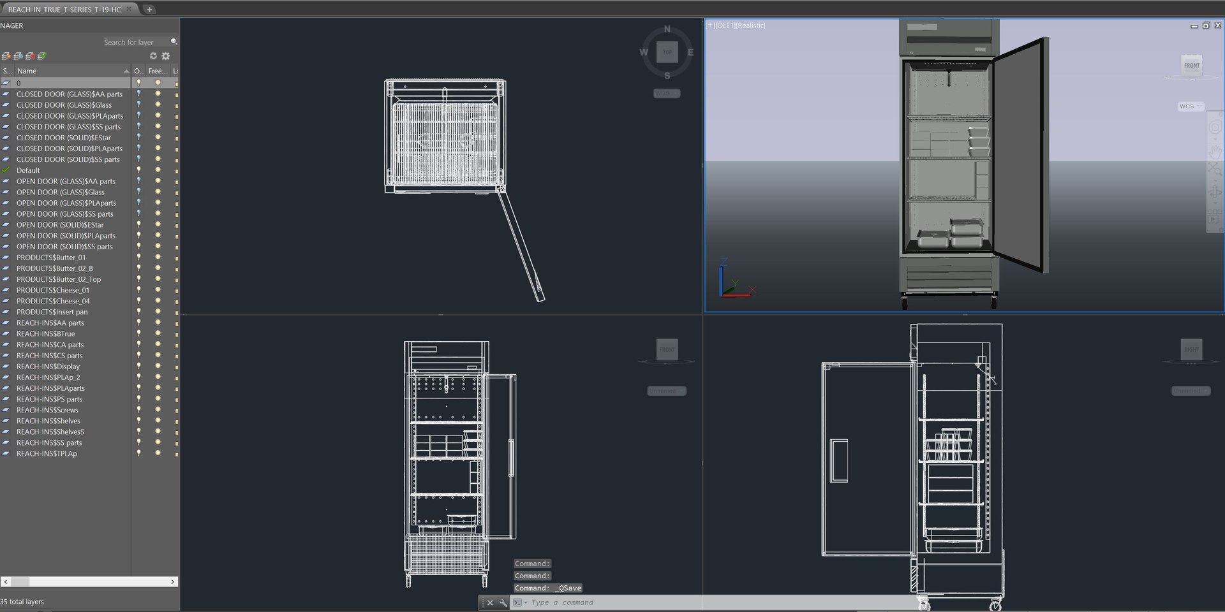Click the Free... column header
Viewport: 1225px width, 612px height.
[158, 71]
